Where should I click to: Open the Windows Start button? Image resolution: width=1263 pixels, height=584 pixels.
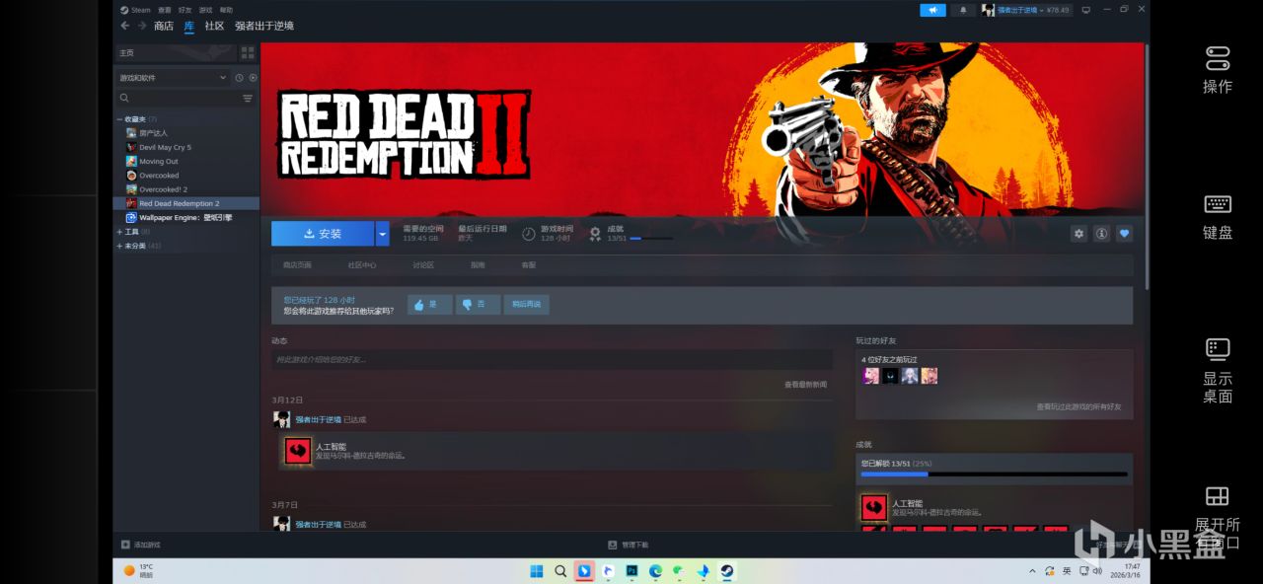click(x=536, y=571)
